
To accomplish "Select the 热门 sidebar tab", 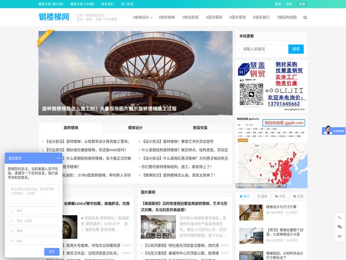I will [x=245, y=196].
